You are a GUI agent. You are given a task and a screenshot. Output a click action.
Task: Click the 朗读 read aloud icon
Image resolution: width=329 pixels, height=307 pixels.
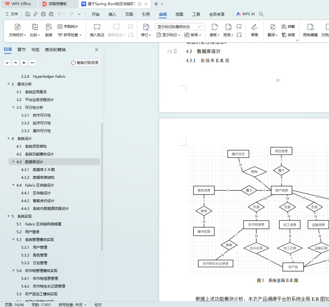pyautogui.click(x=49, y=30)
